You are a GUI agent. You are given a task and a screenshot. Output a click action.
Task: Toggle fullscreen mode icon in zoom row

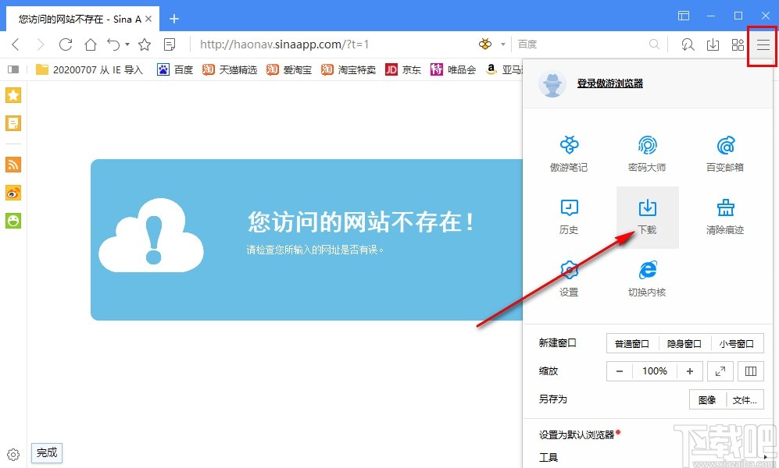coord(720,370)
